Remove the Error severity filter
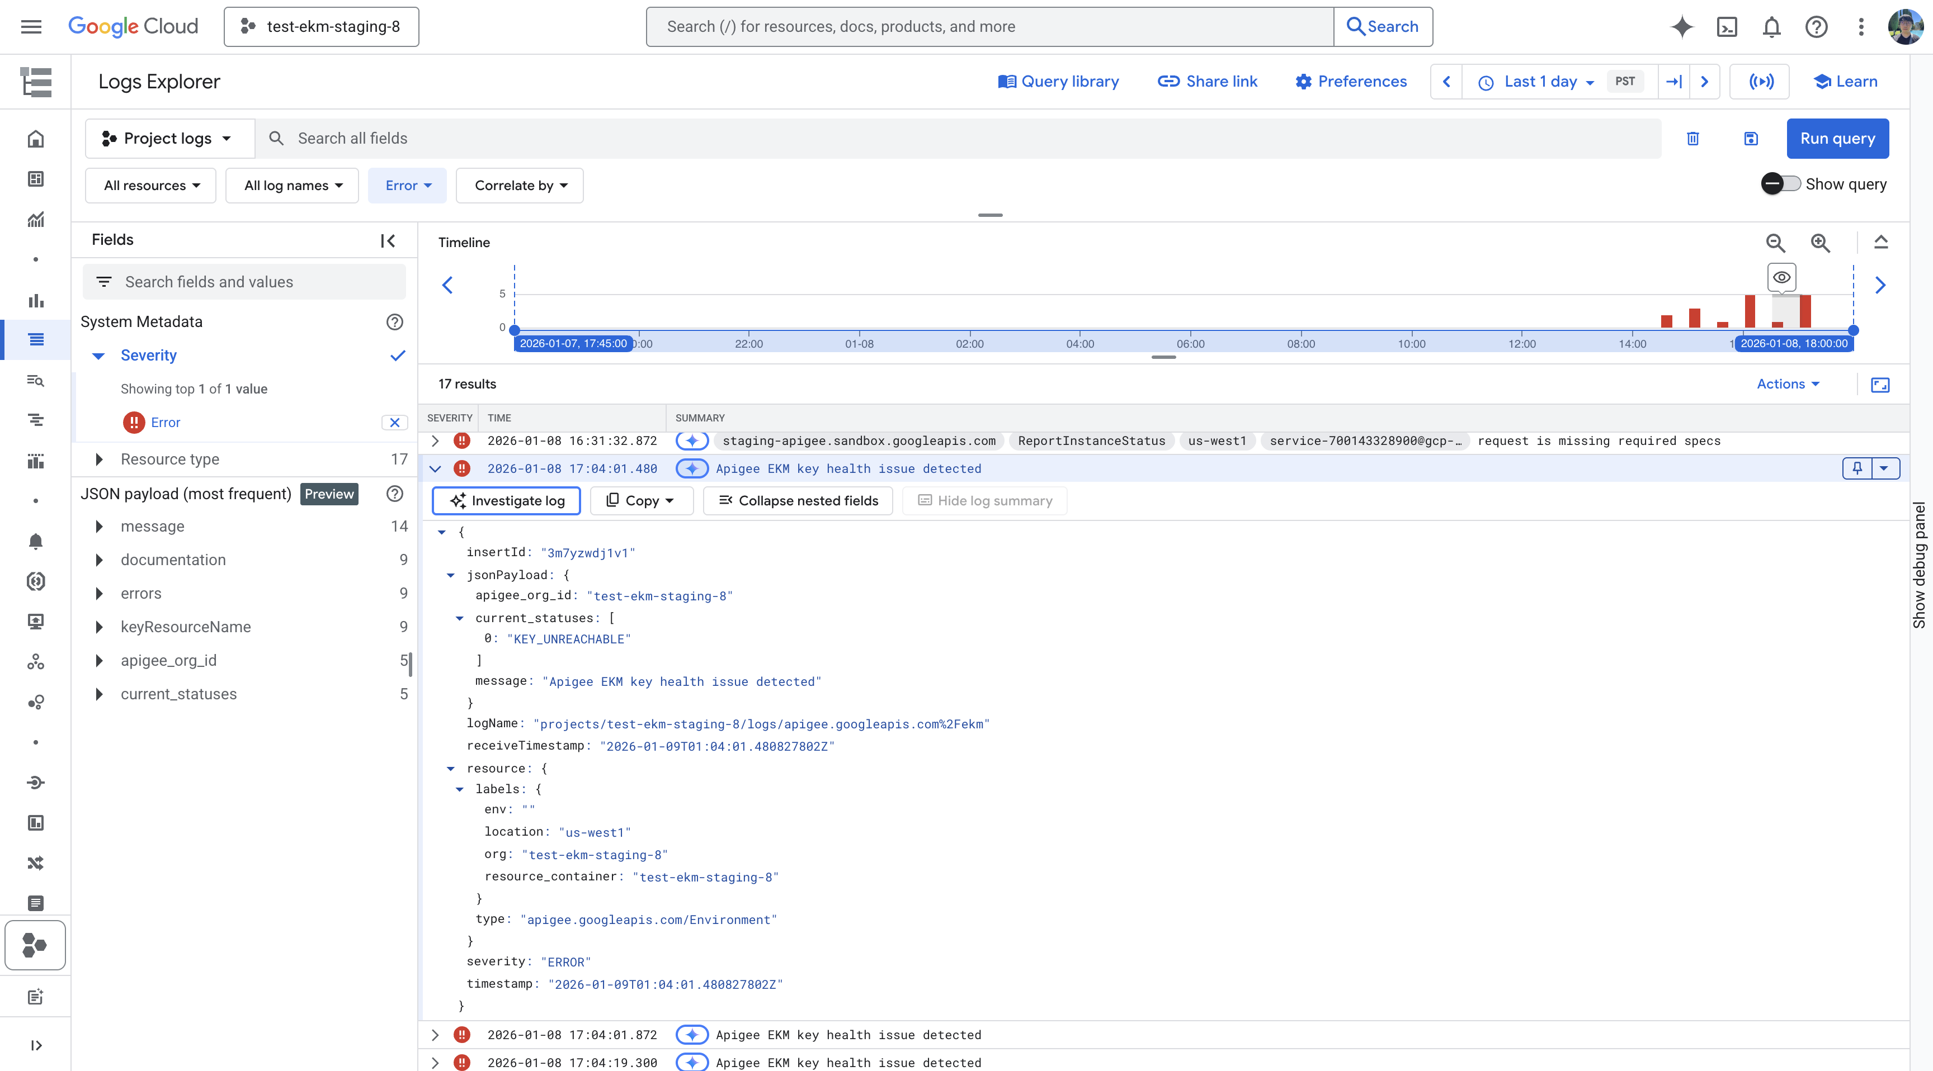The width and height of the screenshot is (1933, 1071). [x=395, y=423]
